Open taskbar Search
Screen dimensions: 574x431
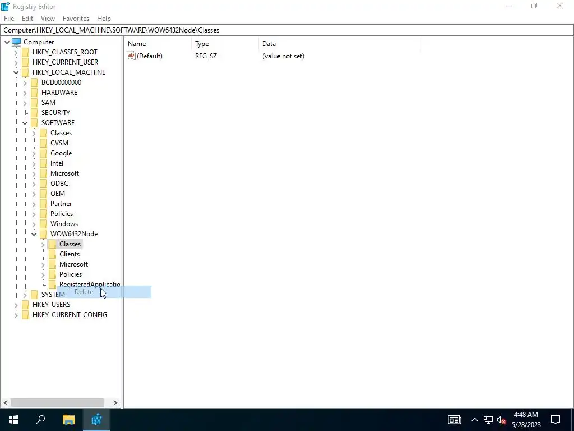[40, 420]
